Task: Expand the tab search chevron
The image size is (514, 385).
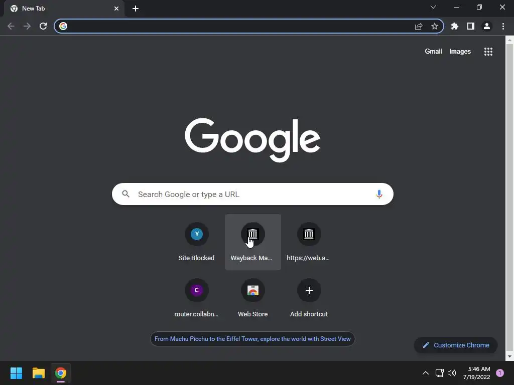Action: pos(433,7)
